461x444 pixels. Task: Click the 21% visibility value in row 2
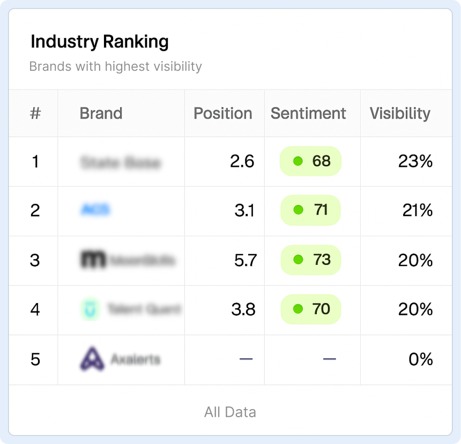point(417,211)
